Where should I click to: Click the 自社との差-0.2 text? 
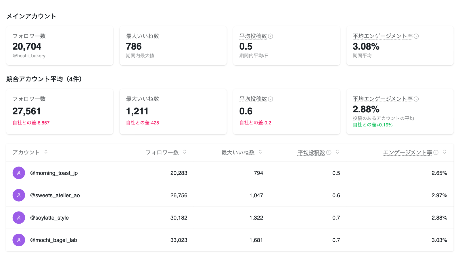[x=255, y=123]
